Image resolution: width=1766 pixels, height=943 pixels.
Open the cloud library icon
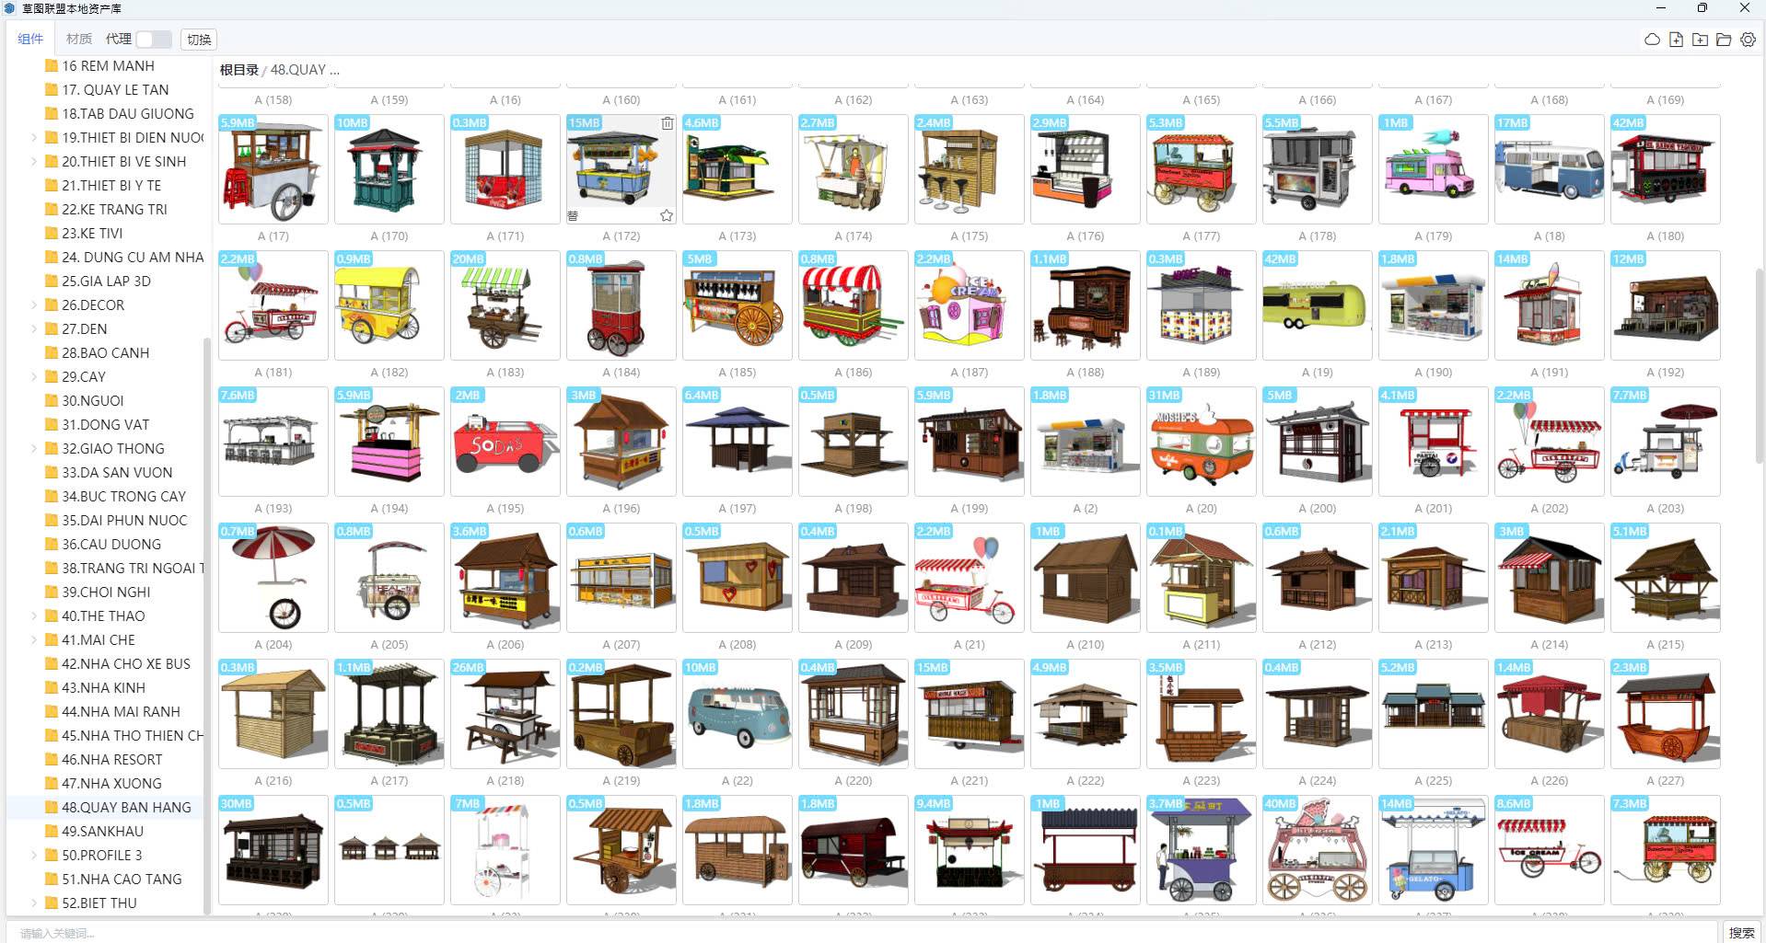click(1652, 40)
